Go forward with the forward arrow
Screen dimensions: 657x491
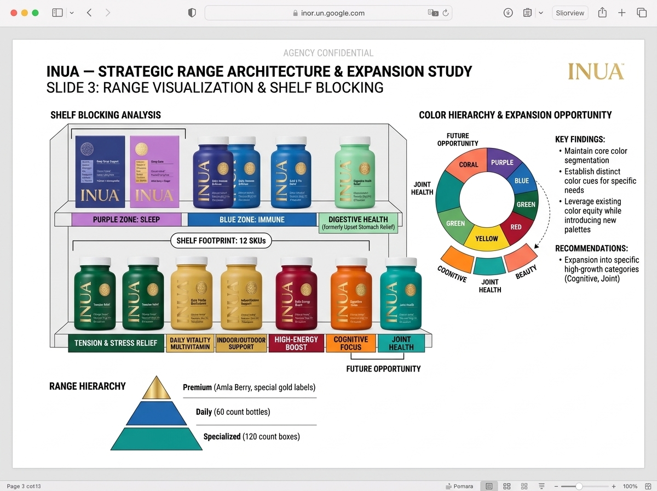pos(107,13)
